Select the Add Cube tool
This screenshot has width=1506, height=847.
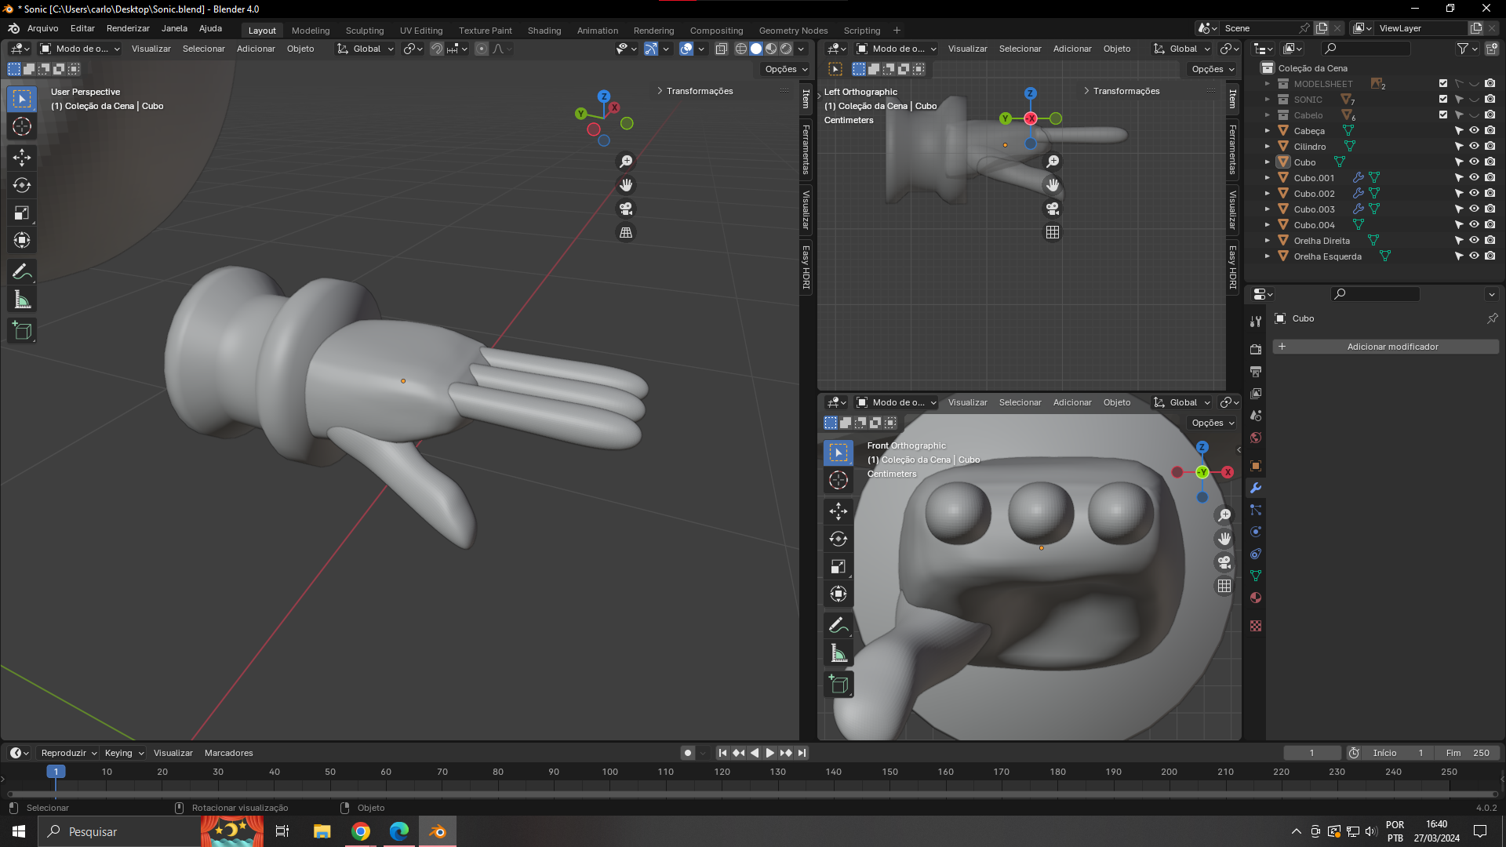[22, 331]
